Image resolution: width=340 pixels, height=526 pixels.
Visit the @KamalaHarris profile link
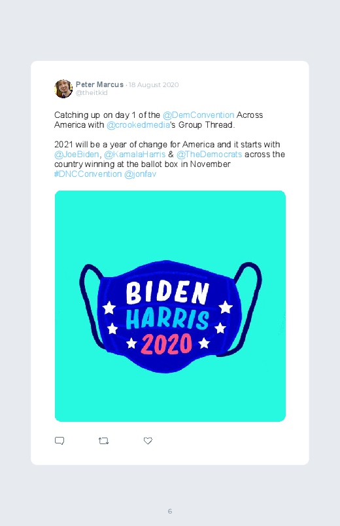coord(135,155)
